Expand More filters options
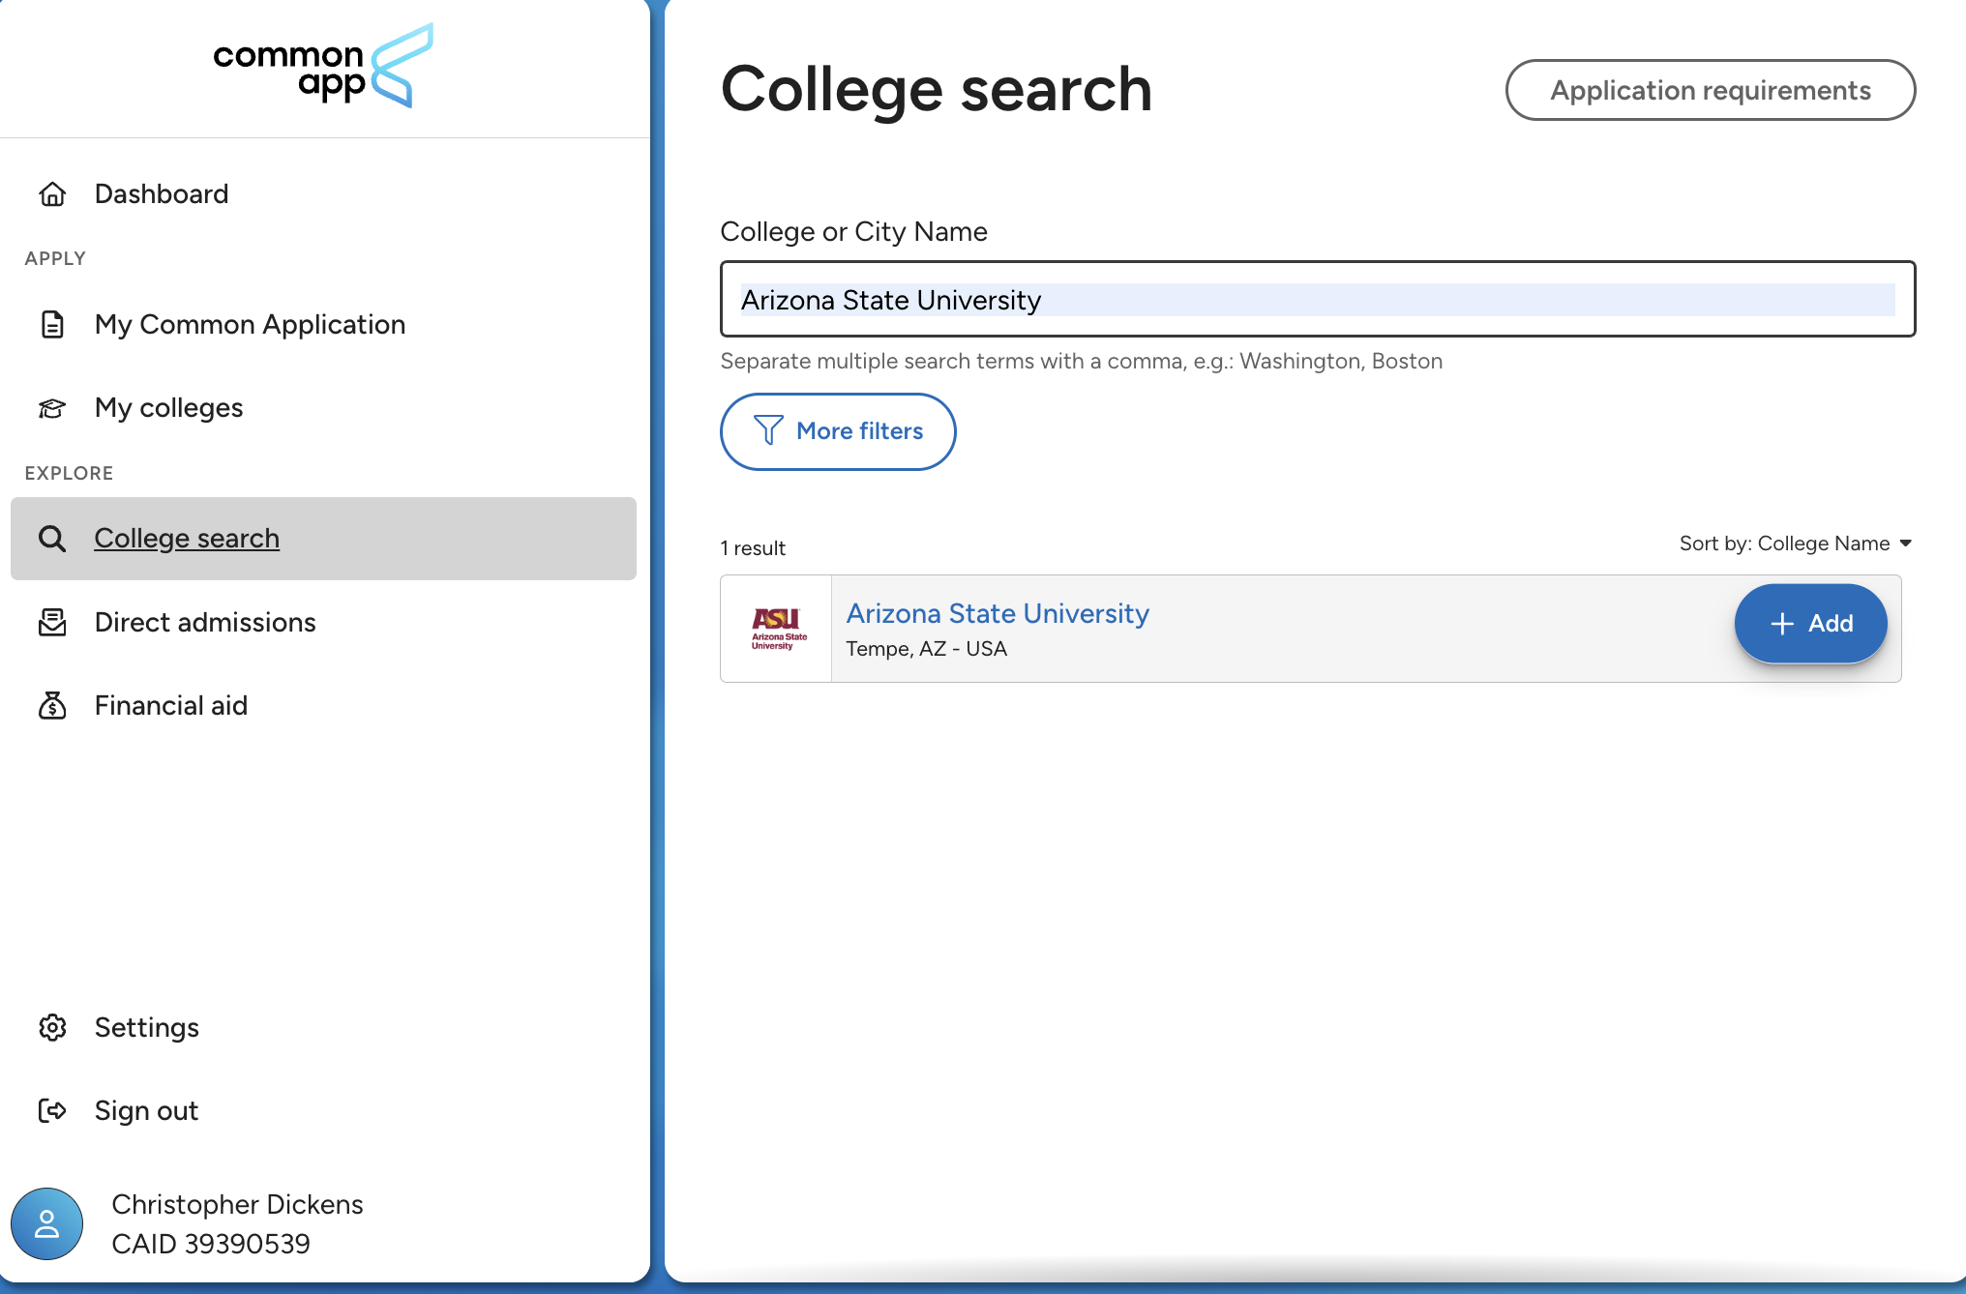The image size is (1966, 1294). pos(838,431)
